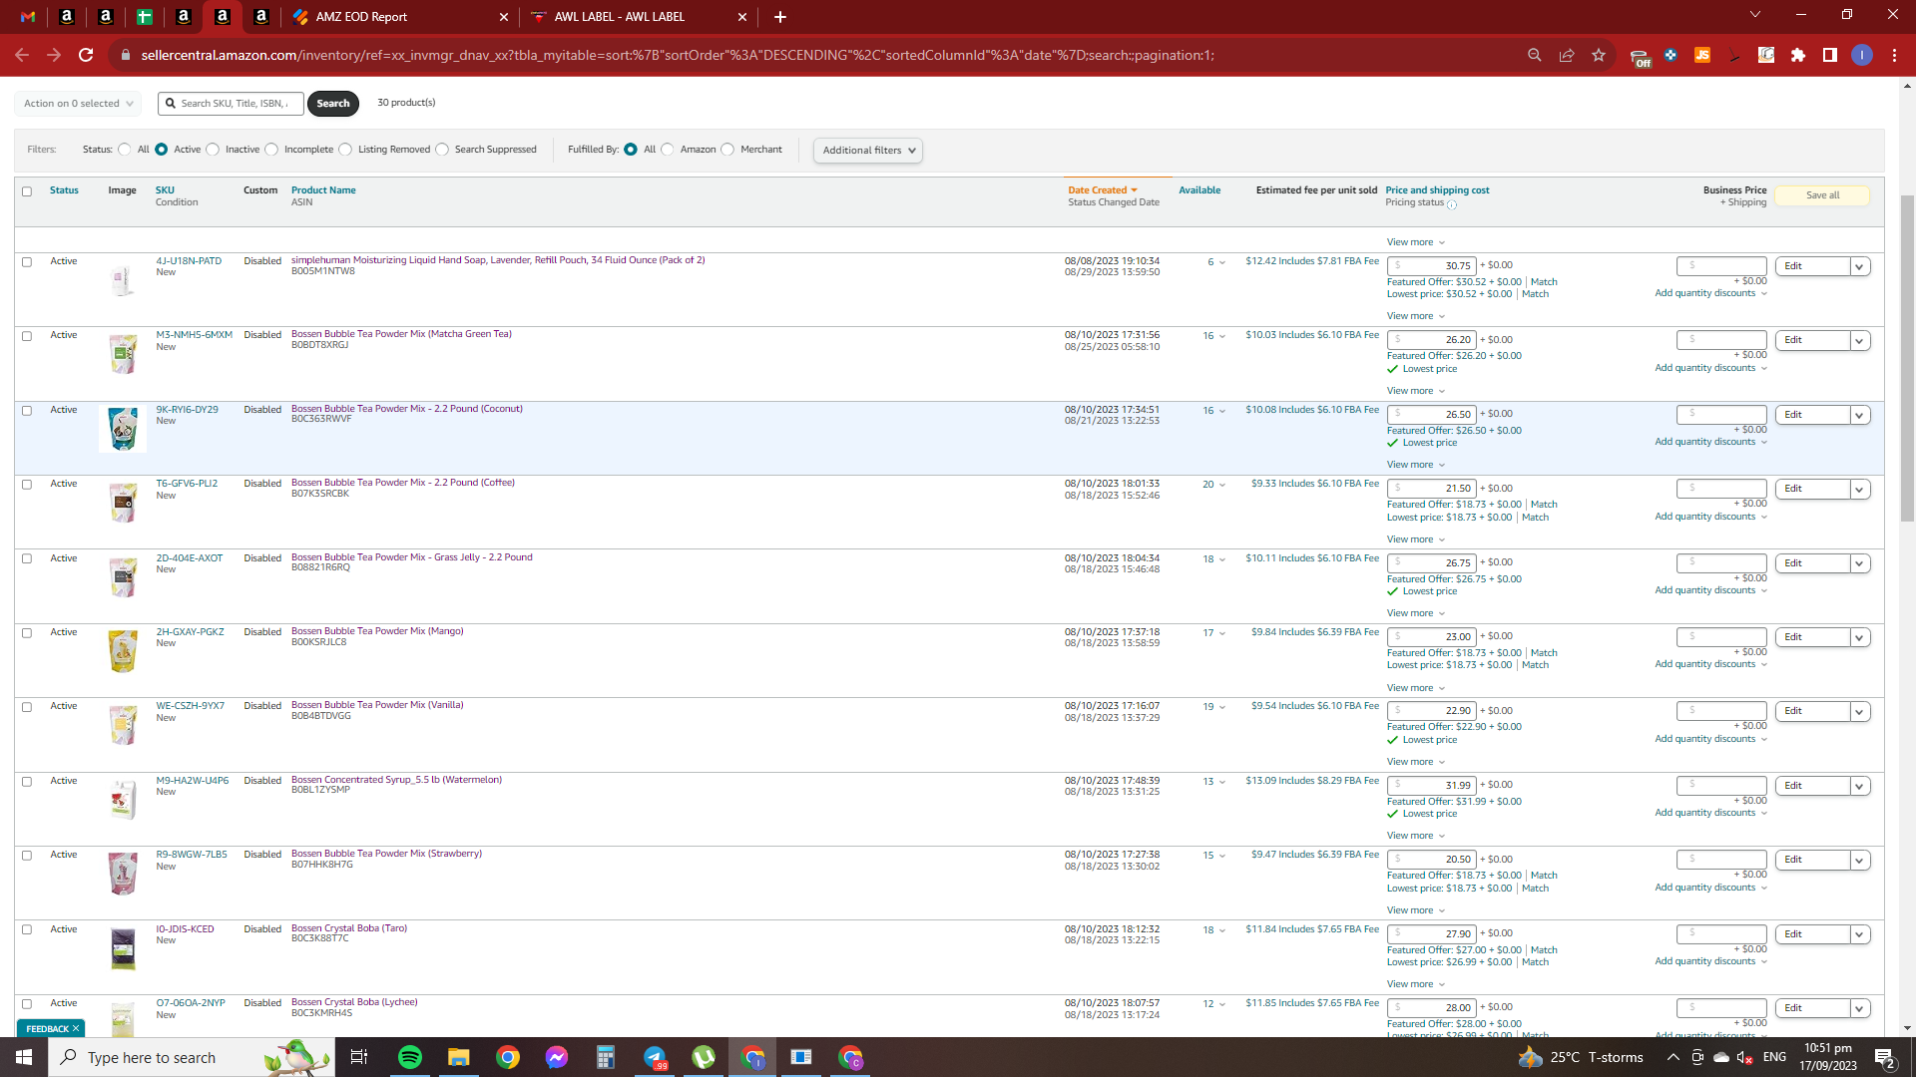The height and width of the screenshot is (1077, 1916).
Task: Select the Listing Removed status filter
Action: click(345, 150)
